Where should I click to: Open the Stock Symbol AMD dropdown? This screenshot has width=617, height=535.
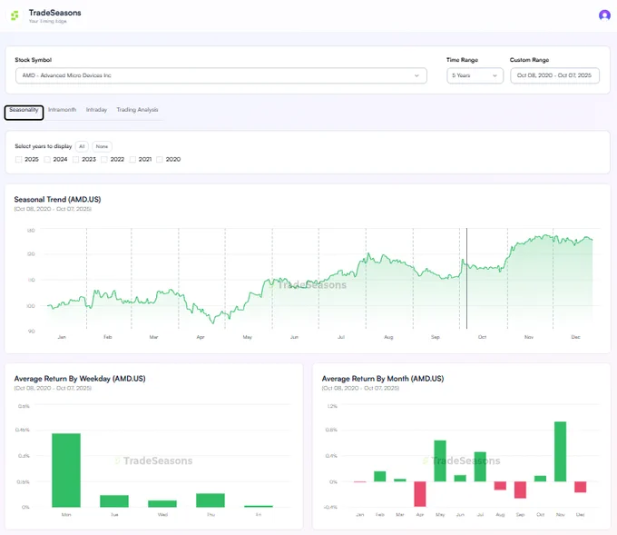click(221, 75)
